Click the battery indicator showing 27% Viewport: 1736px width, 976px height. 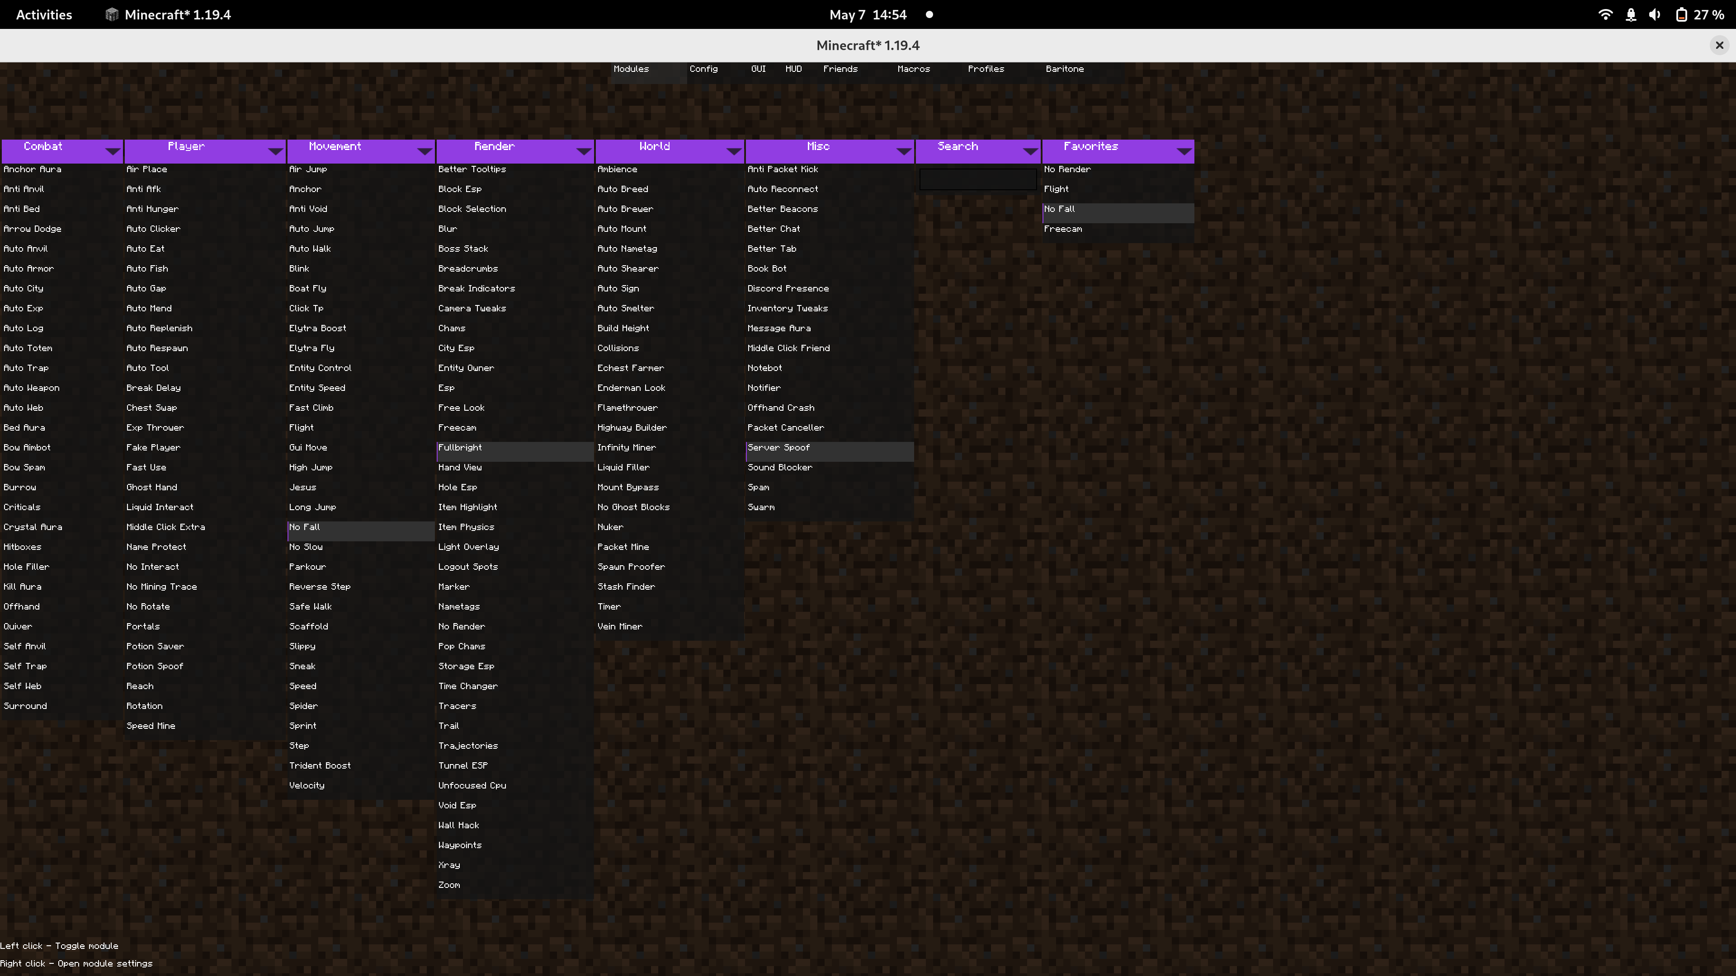point(1698,14)
